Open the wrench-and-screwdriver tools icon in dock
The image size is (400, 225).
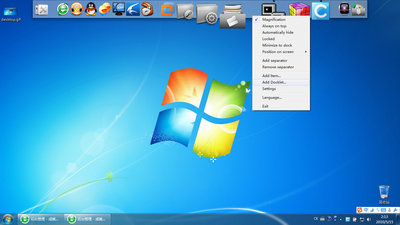(41, 10)
